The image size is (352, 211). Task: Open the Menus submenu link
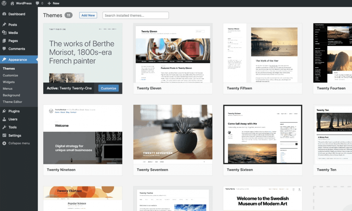8,88
